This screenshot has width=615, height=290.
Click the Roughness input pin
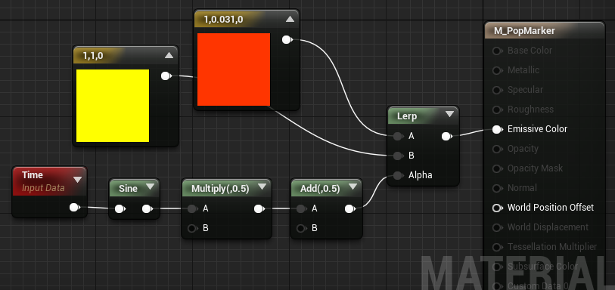click(497, 110)
